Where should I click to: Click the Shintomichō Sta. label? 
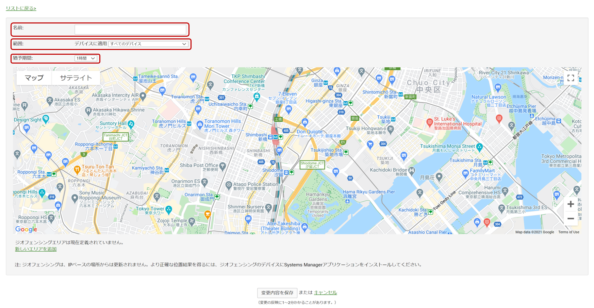click(380, 95)
